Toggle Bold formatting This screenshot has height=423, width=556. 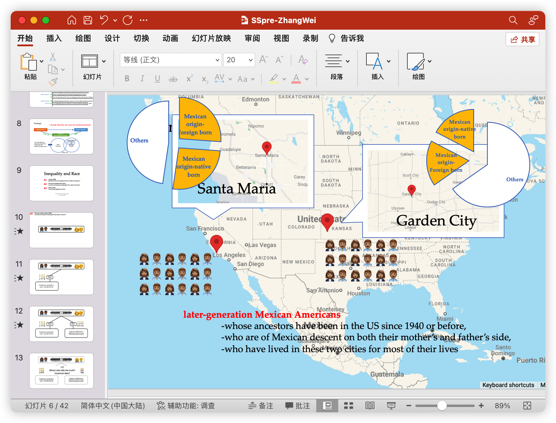(x=127, y=79)
